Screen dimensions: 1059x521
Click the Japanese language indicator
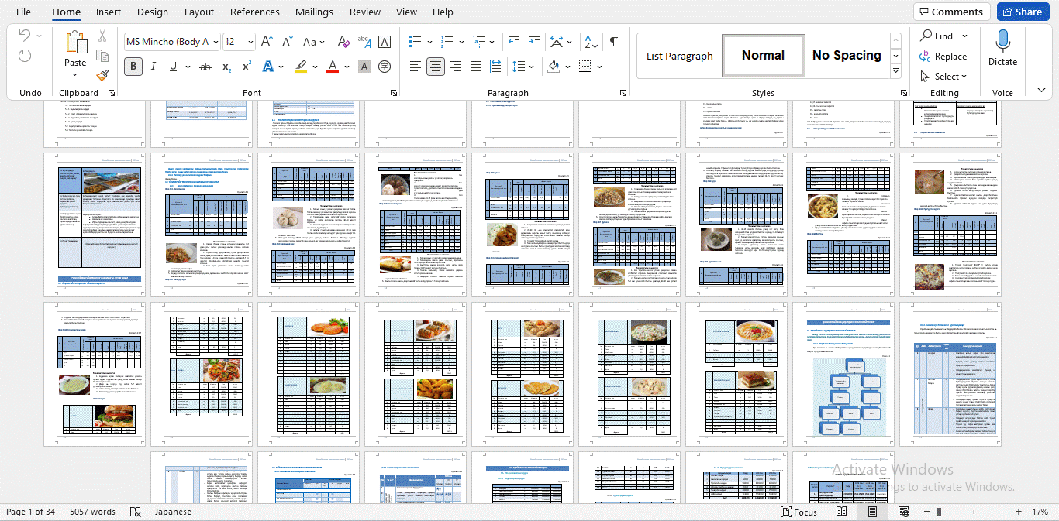(173, 512)
